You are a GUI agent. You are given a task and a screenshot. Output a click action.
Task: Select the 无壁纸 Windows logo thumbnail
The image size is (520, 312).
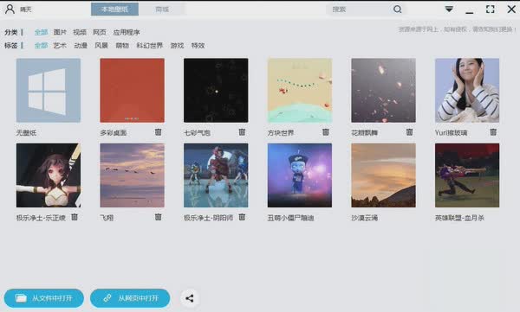click(x=49, y=91)
